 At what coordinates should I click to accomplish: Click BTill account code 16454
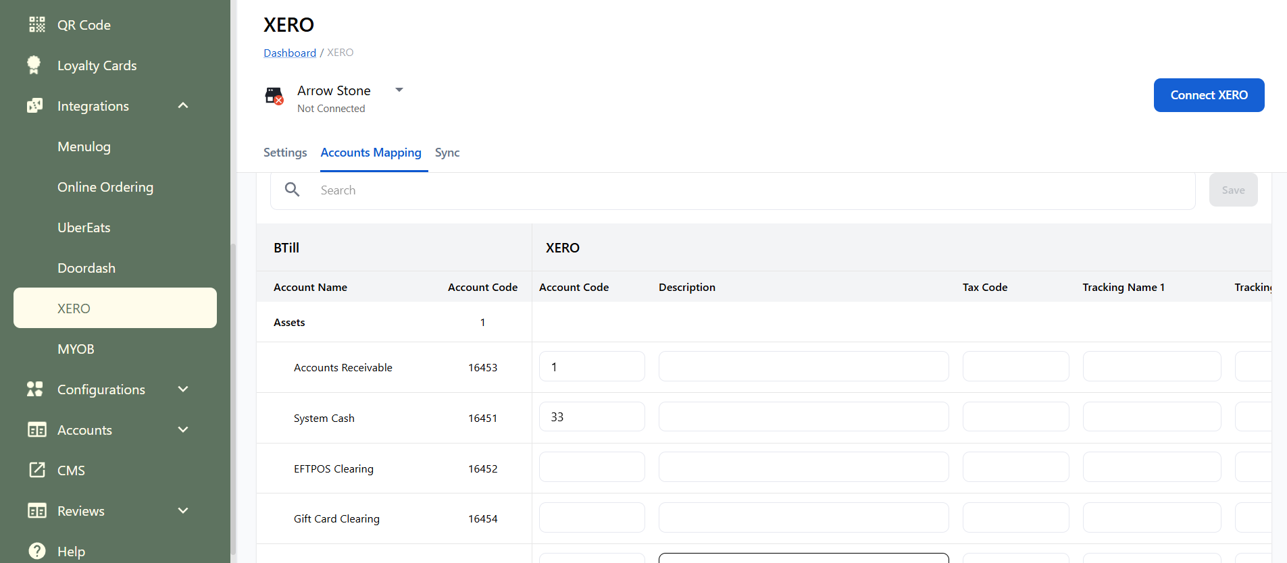483,519
